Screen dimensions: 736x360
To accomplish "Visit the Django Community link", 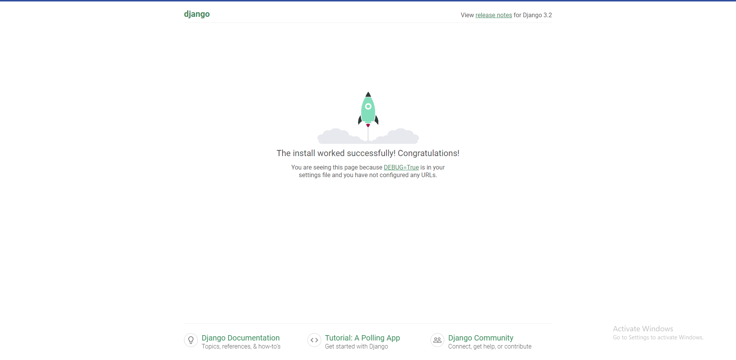I will click(481, 338).
